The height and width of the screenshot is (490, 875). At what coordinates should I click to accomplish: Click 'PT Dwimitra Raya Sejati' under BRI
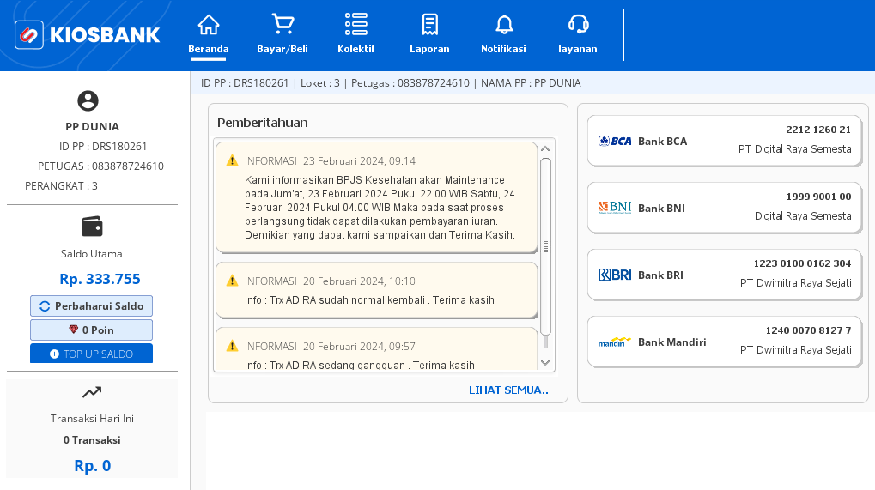click(796, 282)
